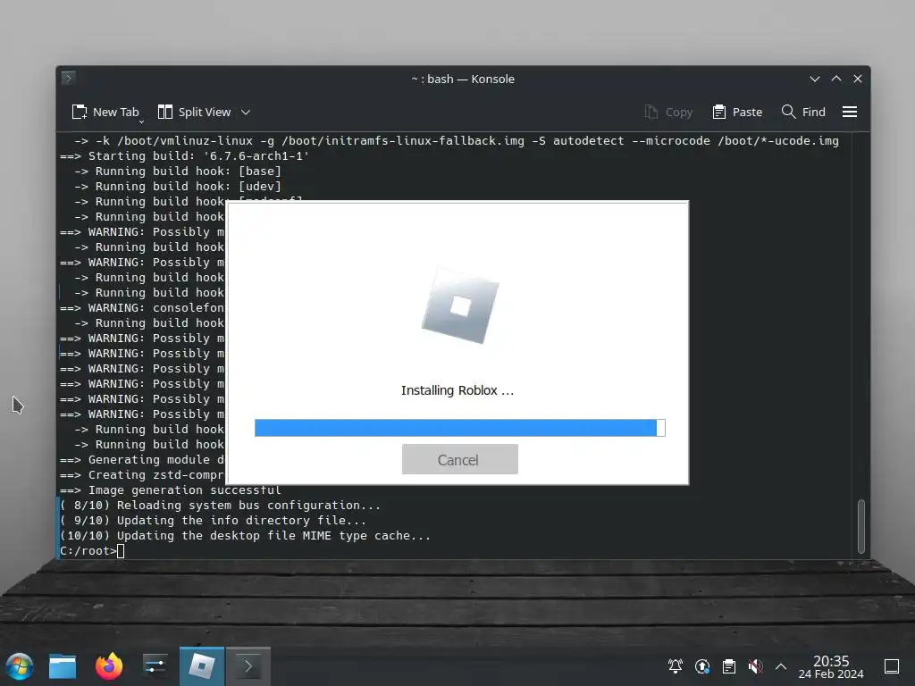Open System Settings from the taskbar

click(x=155, y=666)
